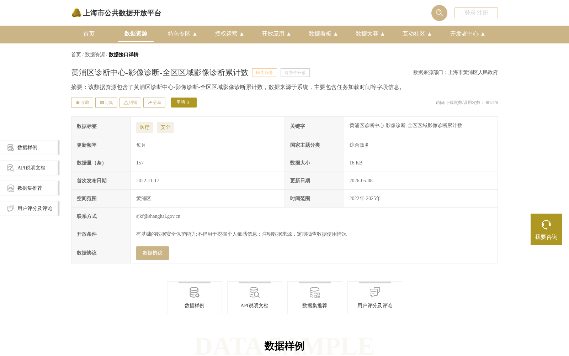The image size is (569, 356).
Task: Click the 安全 data tag
Action: pyautogui.click(x=165, y=127)
